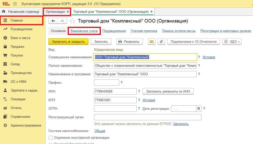Click the ОГРН input field
Screen dimensions: 253x144
(x=115, y=109)
